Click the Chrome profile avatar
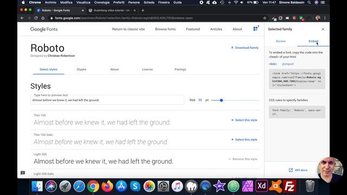 (x=318, y=18)
